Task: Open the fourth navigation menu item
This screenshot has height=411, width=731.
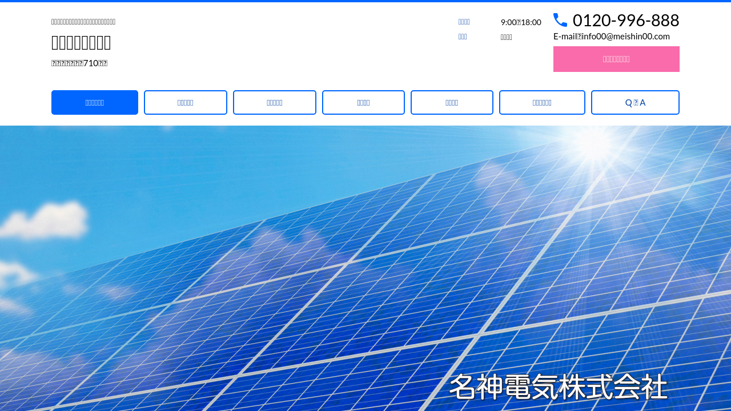Action: coord(363,103)
